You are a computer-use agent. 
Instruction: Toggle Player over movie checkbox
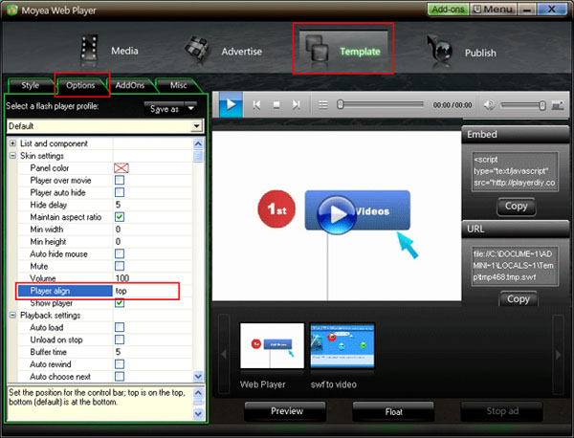[x=120, y=180]
